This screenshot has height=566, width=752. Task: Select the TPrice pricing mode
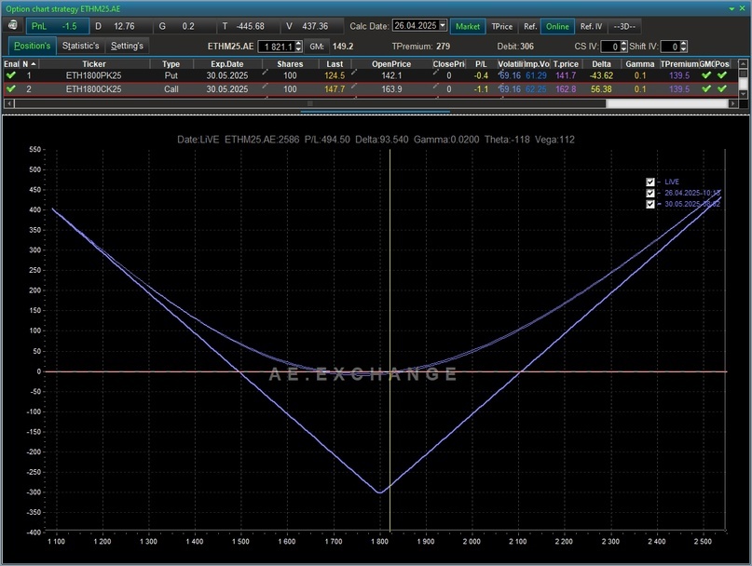point(502,26)
